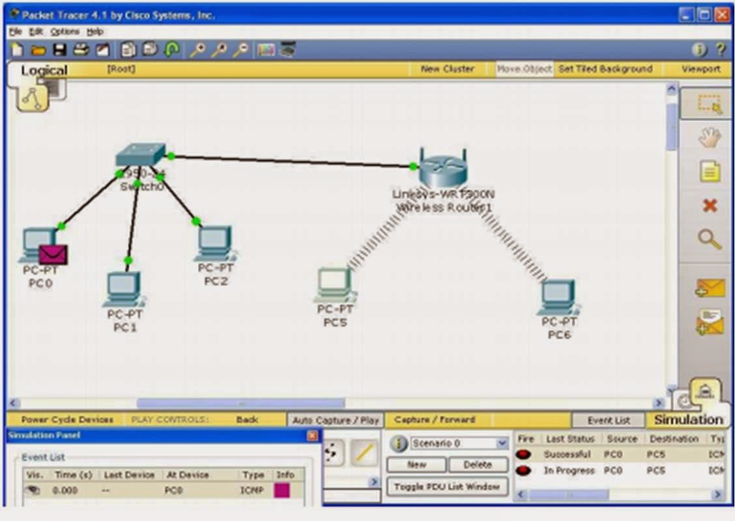Expand the blue arrow in play controls
Screen dimensions: 735x521
coord(373,481)
